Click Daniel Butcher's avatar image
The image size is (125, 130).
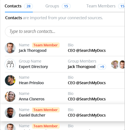tap(10, 113)
